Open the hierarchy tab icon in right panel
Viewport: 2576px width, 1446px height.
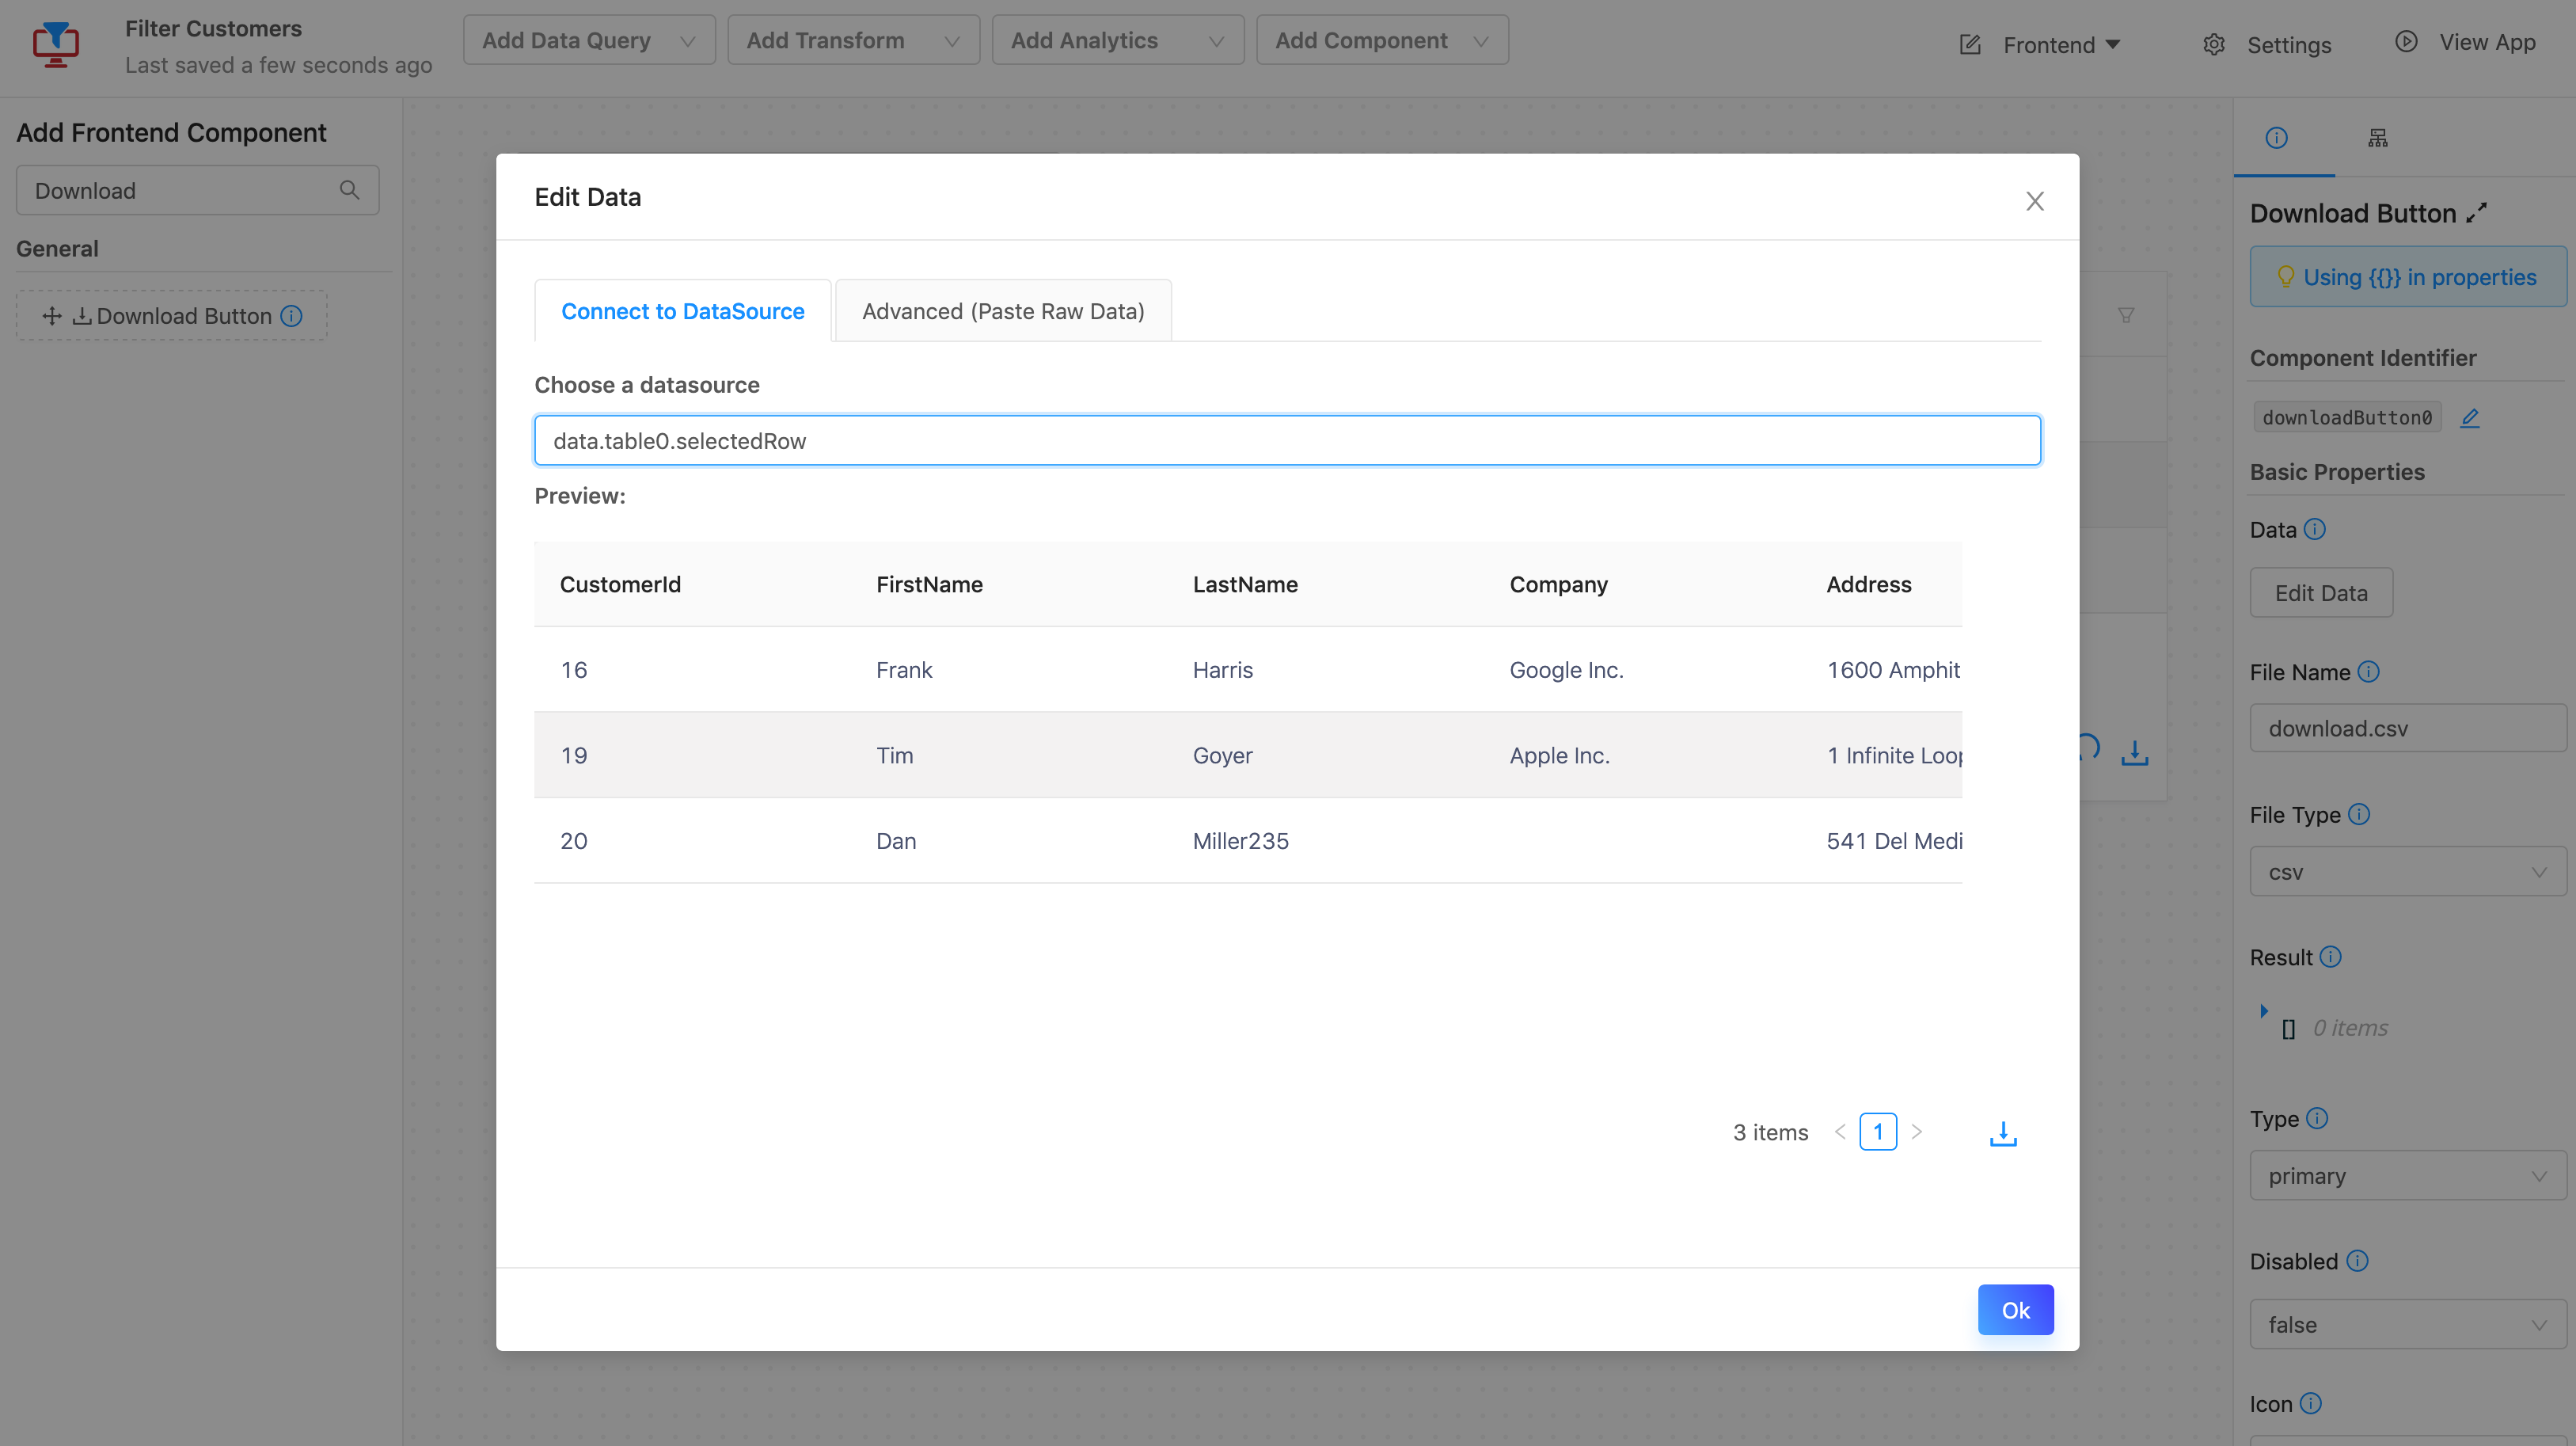click(2378, 138)
